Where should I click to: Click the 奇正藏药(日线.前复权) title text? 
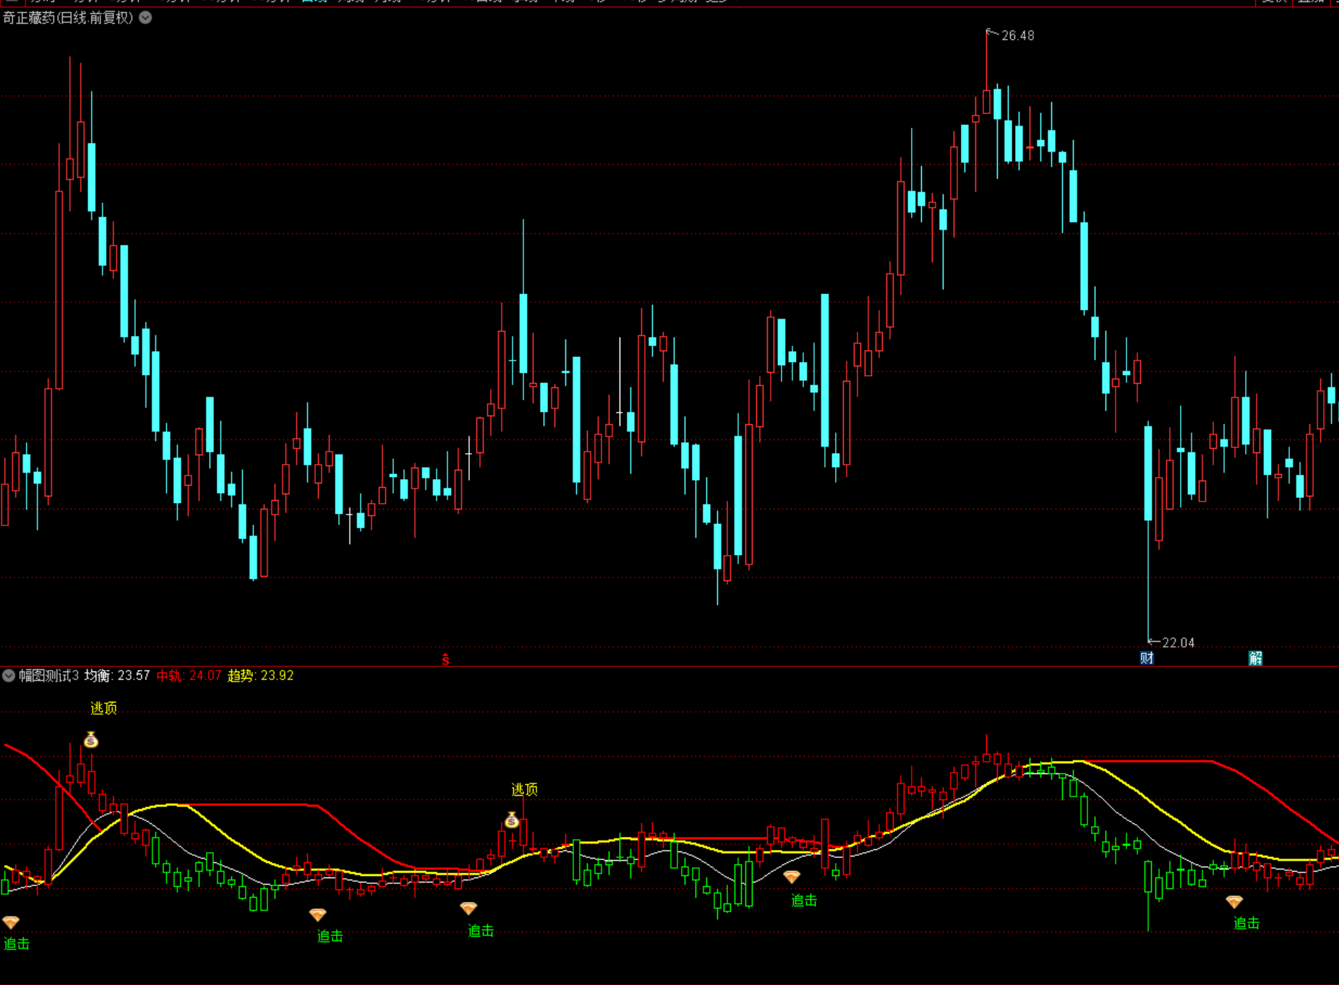[68, 17]
